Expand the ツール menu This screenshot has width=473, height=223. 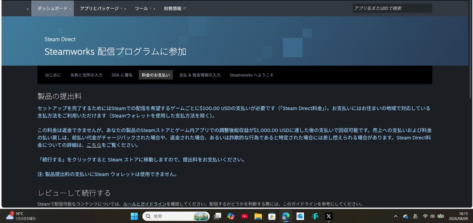[x=143, y=8]
